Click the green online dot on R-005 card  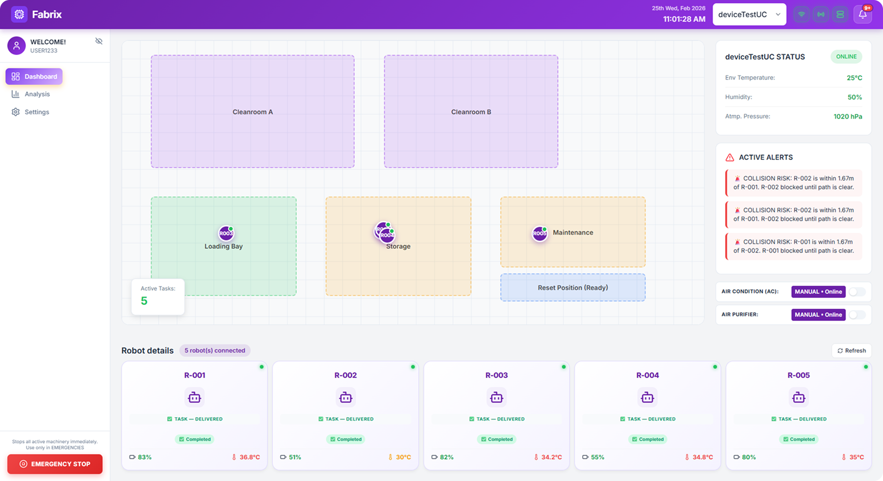866,367
